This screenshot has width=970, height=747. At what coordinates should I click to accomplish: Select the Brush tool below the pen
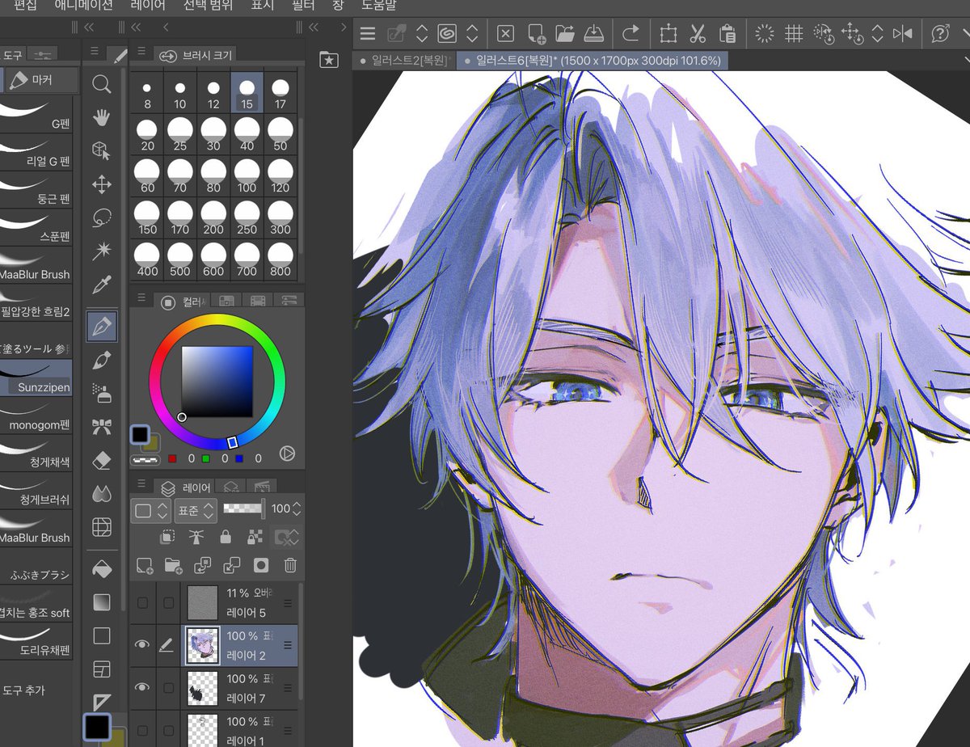coord(102,360)
